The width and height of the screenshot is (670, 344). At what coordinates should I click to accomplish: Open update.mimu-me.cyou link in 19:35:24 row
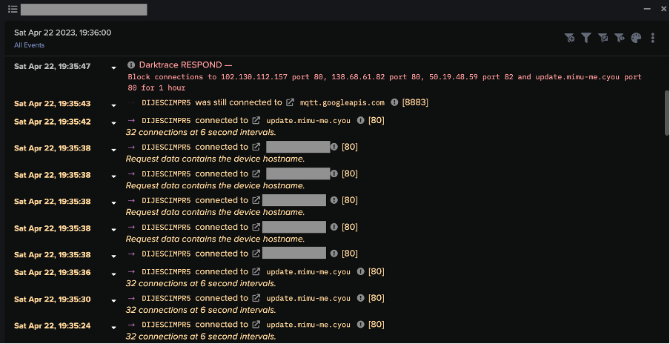(308, 325)
